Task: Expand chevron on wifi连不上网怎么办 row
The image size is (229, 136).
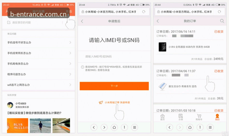Action: (70, 85)
